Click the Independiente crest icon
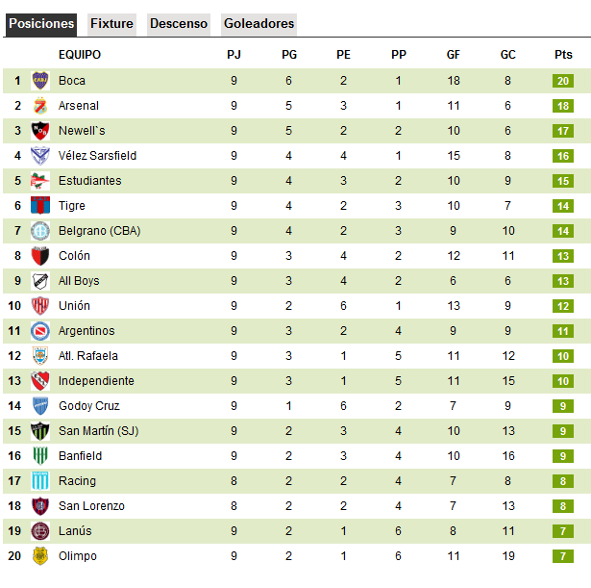 39,381
